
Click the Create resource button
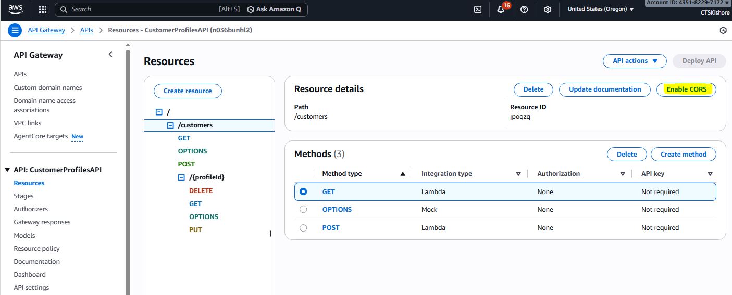pos(188,91)
